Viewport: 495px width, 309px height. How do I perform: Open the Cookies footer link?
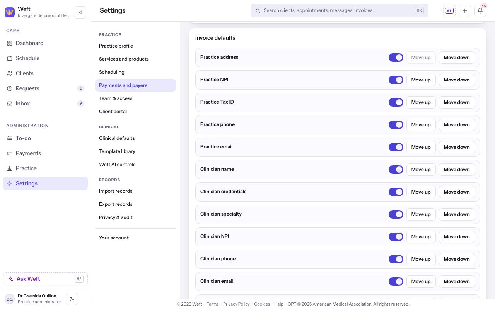click(262, 304)
